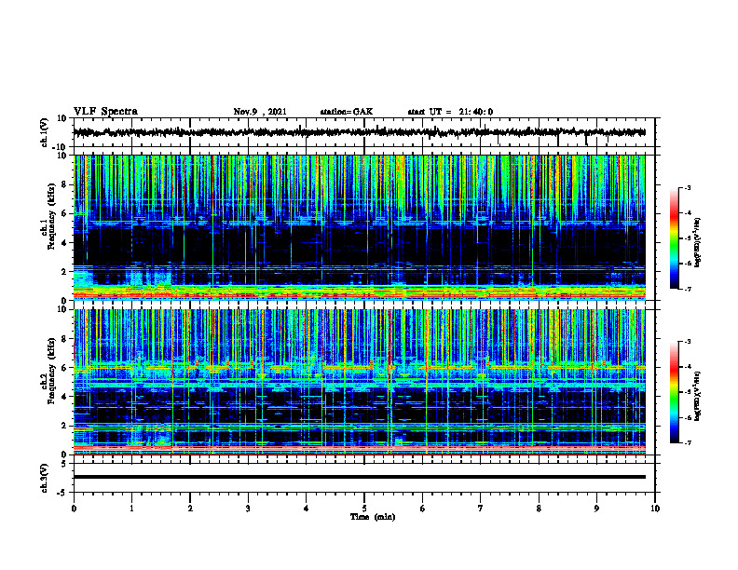Click time axis tick label "9"

(596, 509)
